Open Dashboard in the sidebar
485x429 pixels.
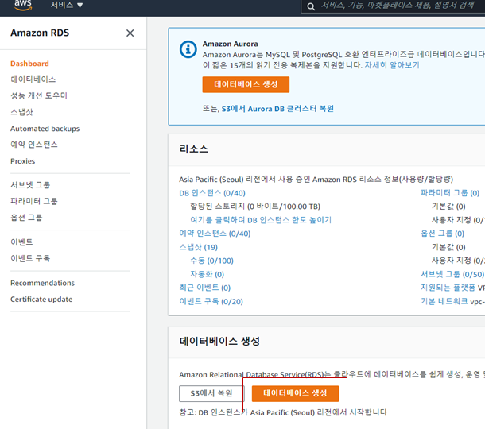29,64
